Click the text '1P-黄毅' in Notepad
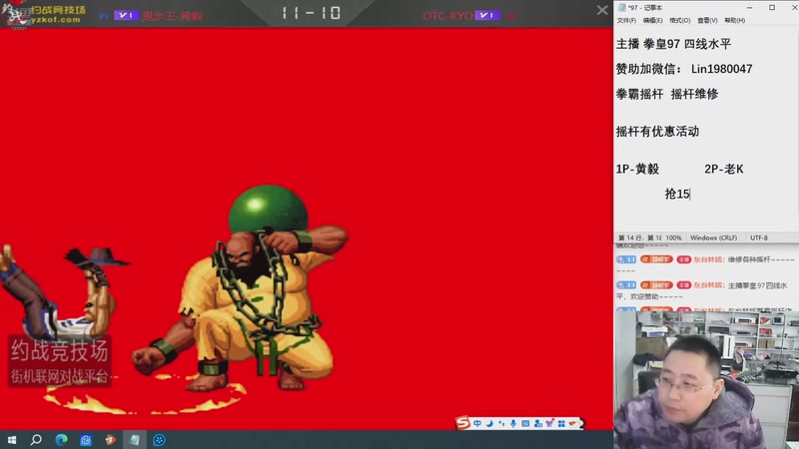 point(637,169)
